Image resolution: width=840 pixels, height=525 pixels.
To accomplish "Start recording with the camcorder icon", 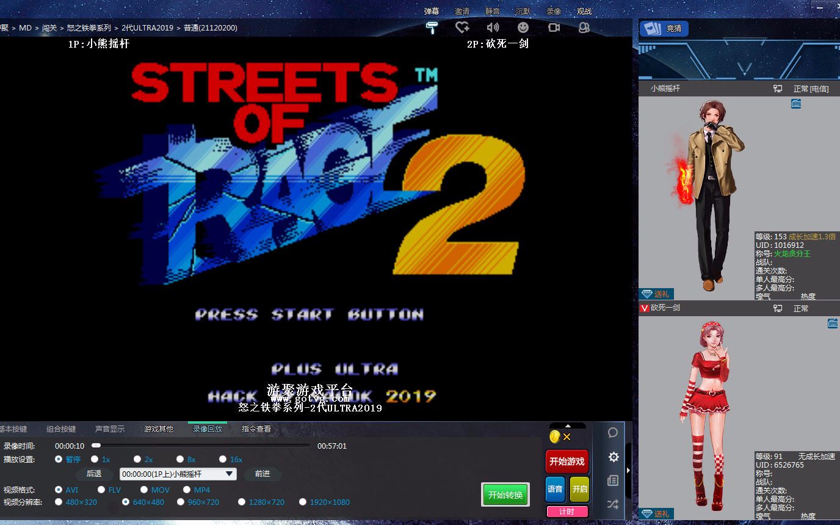I will 554,27.
